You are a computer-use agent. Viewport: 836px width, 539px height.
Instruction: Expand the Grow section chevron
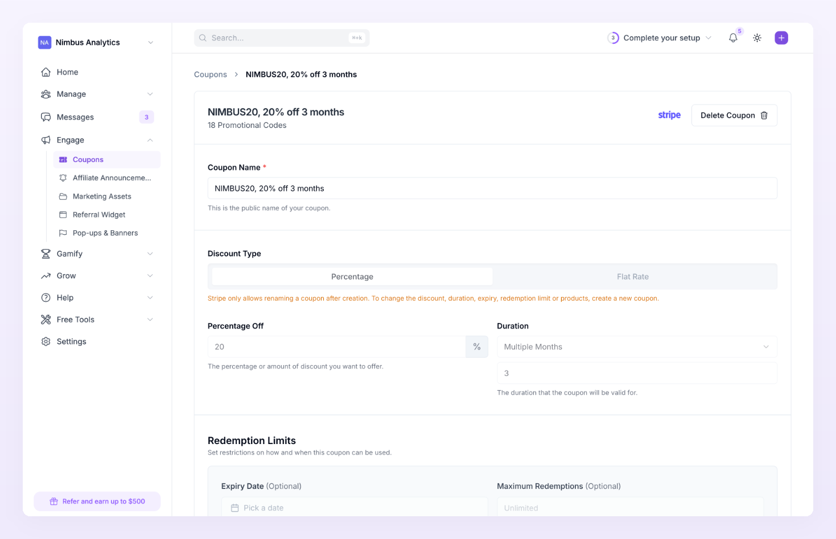[150, 276]
